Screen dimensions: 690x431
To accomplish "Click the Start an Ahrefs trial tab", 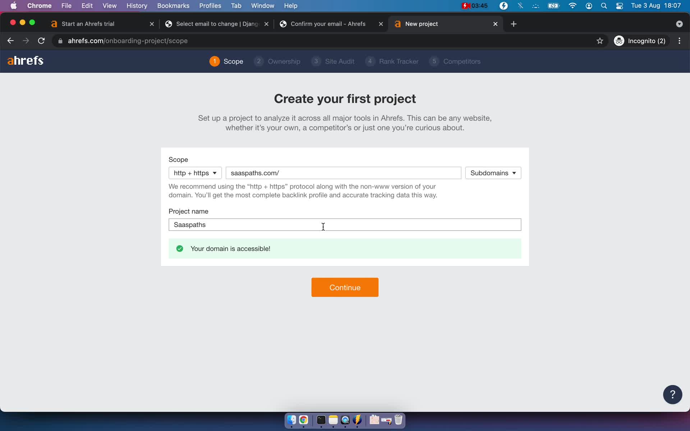I will point(88,23).
